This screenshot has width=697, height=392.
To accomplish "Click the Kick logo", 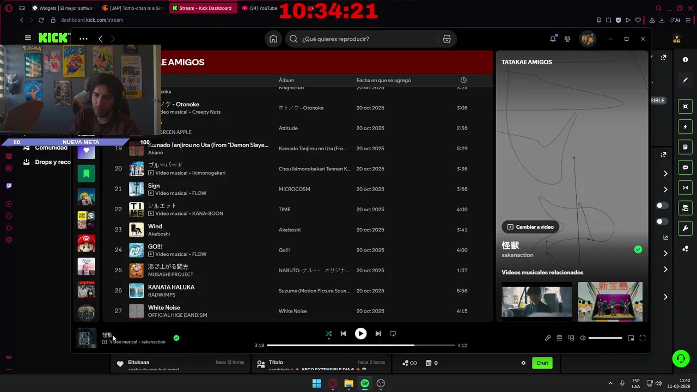I will (53, 38).
